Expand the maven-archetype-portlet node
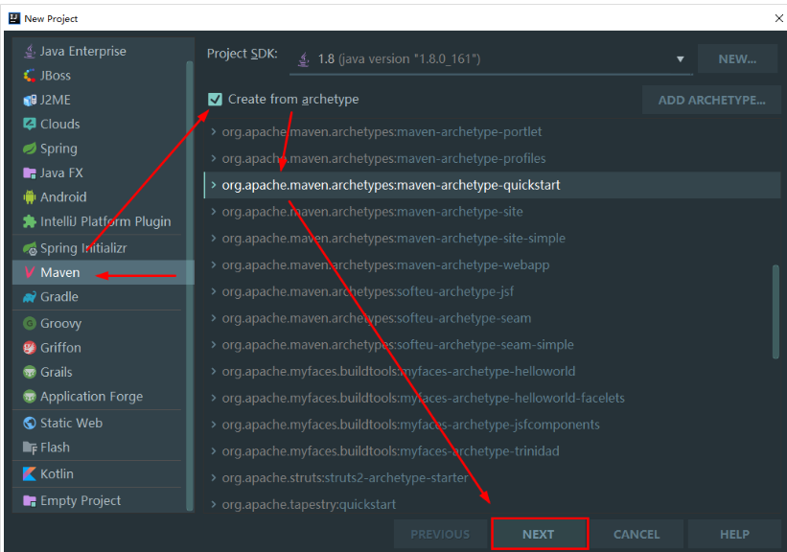Screen dimensions: 787x552 (x=214, y=132)
